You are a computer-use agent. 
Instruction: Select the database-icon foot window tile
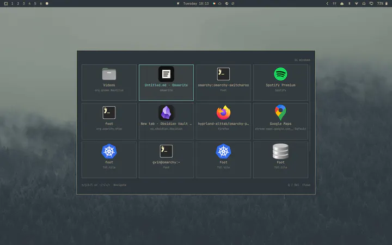[x=280, y=160]
